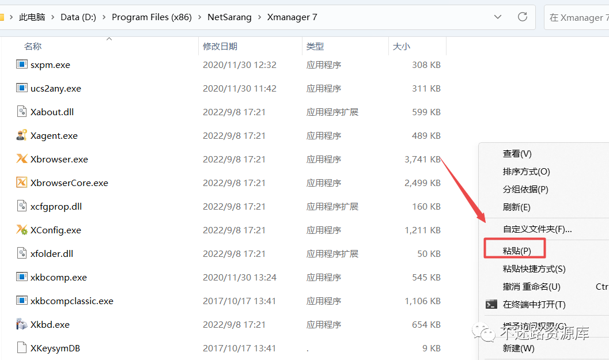Select the file name sxpm.exe
The width and height of the screenshot is (609, 360).
51,65
